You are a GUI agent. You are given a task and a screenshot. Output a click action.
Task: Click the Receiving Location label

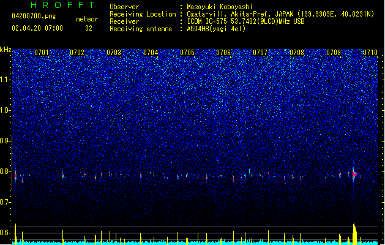coord(143,14)
